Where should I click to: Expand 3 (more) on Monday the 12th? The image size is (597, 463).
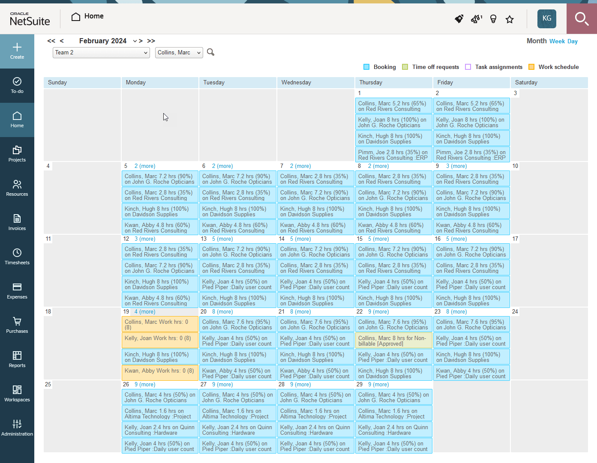click(x=145, y=239)
